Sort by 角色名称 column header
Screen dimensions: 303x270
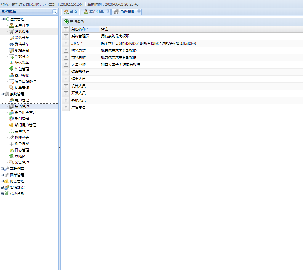84,29
